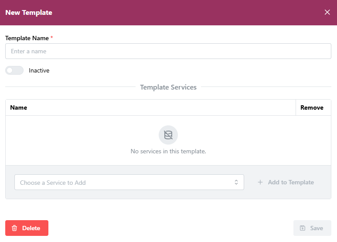The height and width of the screenshot is (242, 337).
Task: Focus the Template Name input field
Action: pyautogui.click(x=168, y=51)
